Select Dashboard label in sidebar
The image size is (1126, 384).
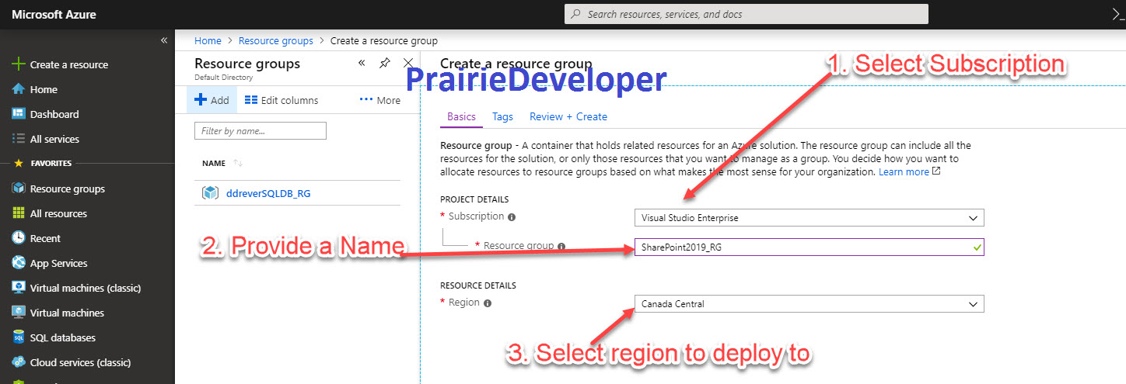pyautogui.click(x=54, y=114)
